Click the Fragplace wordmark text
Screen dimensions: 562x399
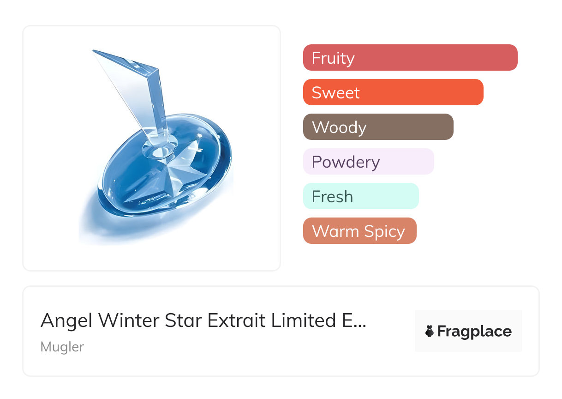click(x=474, y=331)
